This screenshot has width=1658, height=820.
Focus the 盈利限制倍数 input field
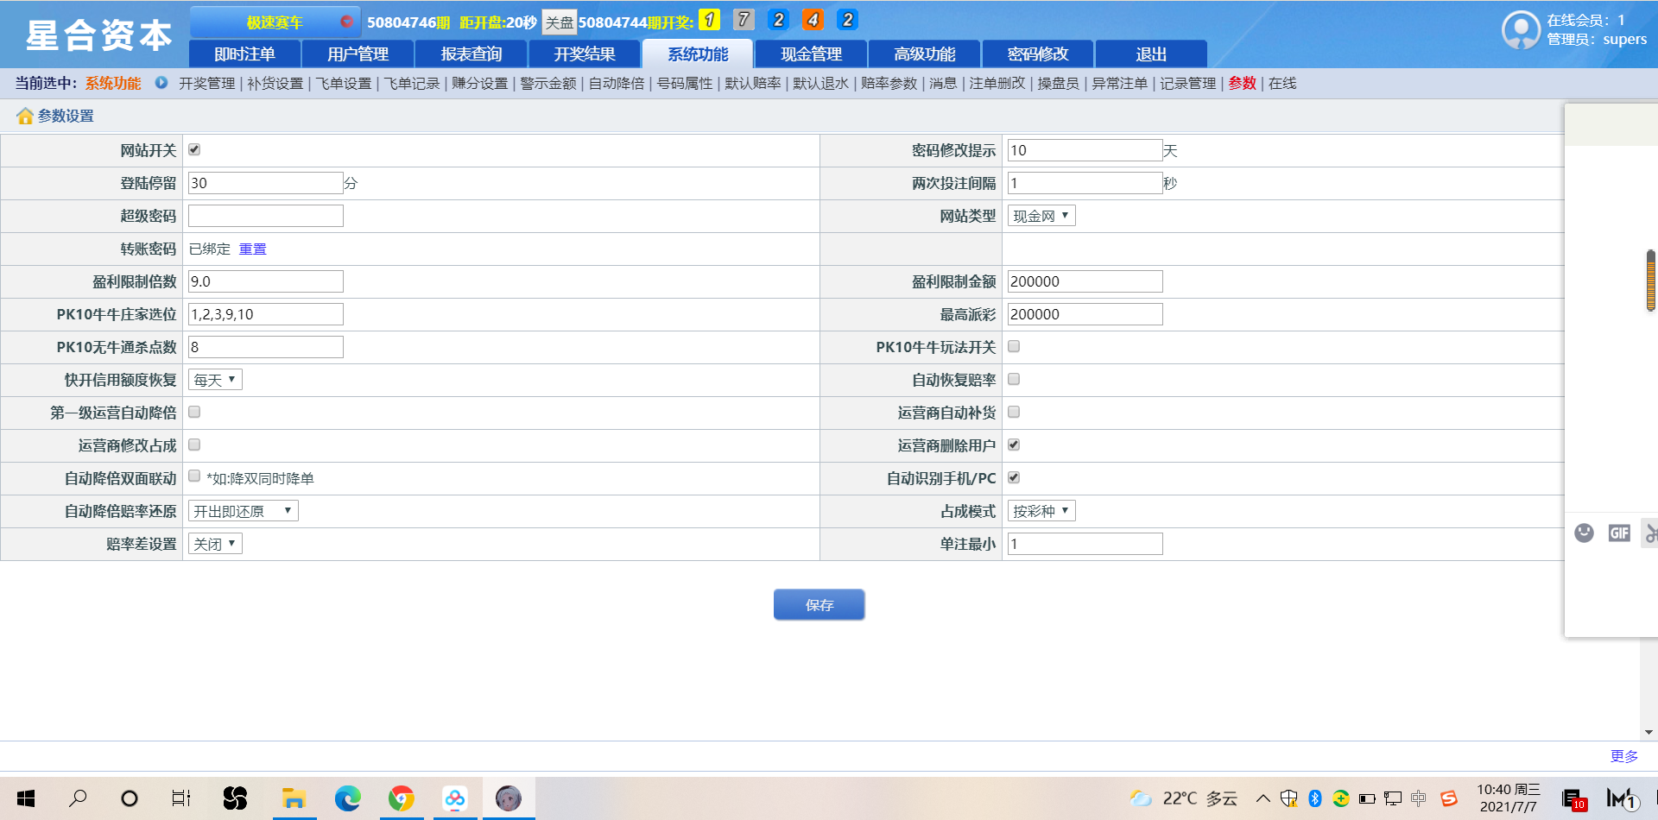[x=265, y=281]
